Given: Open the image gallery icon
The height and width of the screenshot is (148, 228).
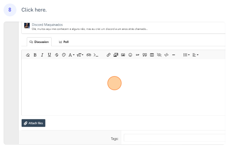Looking at the screenshot, I should tap(116, 55).
